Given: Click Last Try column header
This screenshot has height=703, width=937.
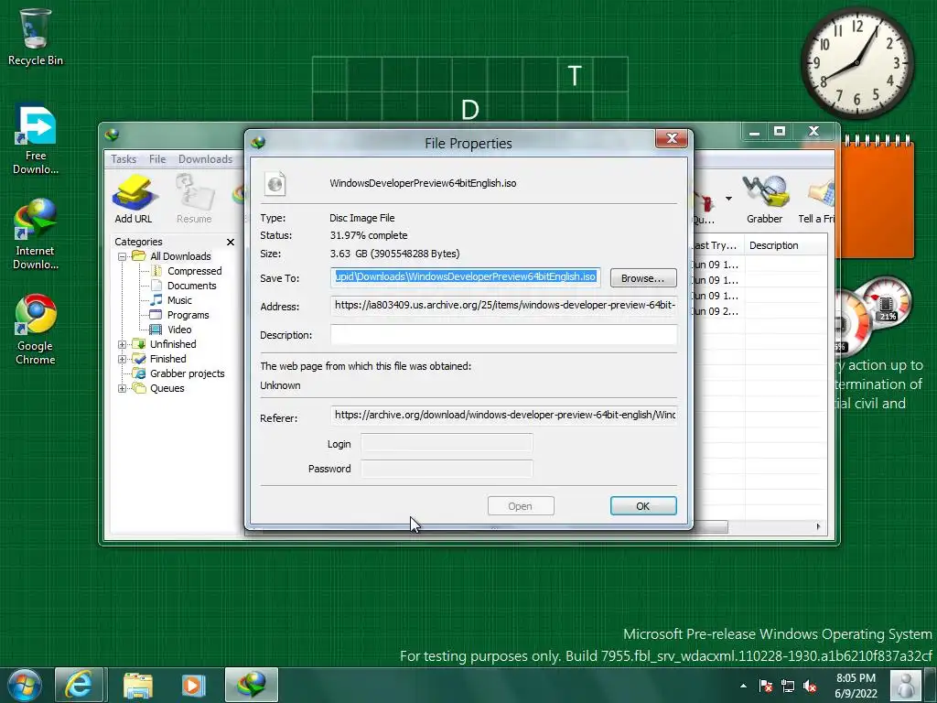Looking at the screenshot, I should (717, 245).
